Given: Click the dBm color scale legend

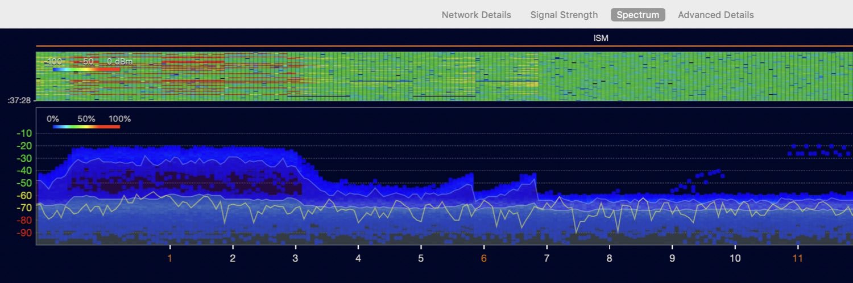Looking at the screenshot, I should click(x=87, y=69).
